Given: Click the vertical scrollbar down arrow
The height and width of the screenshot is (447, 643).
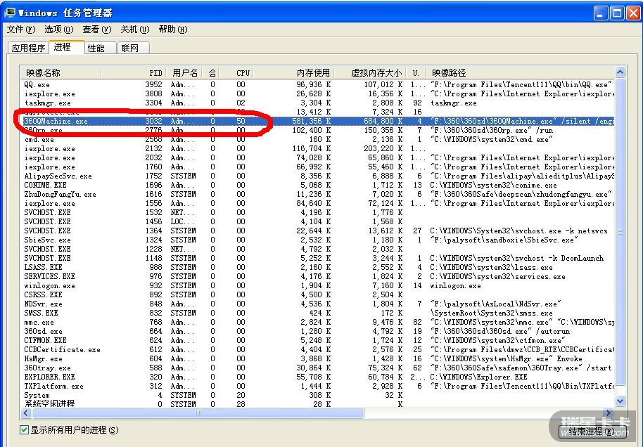Looking at the screenshot, I should click(x=620, y=401).
